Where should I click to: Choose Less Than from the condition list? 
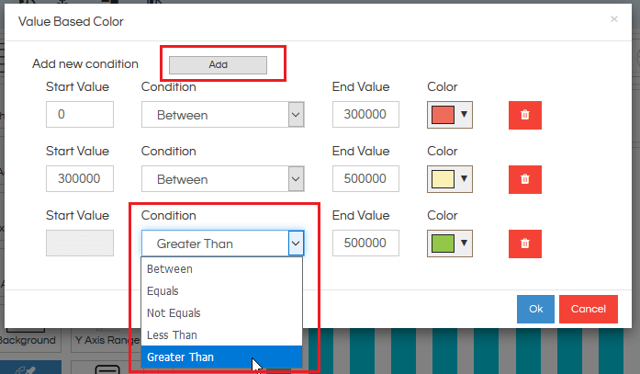[x=221, y=335]
